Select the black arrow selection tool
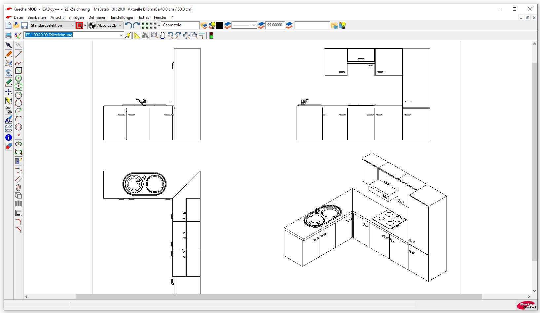This screenshot has height=313, width=540. (9, 45)
